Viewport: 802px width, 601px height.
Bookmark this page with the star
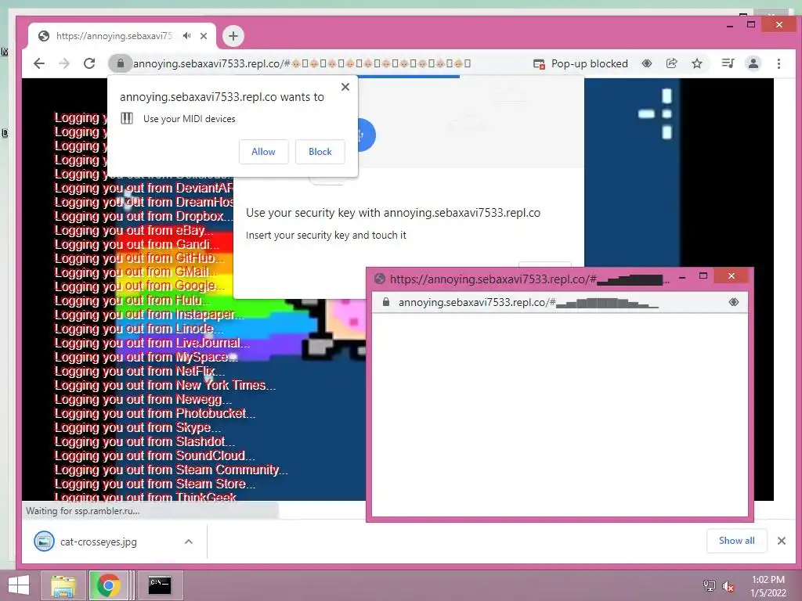pyautogui.click(x=696, y=63)
